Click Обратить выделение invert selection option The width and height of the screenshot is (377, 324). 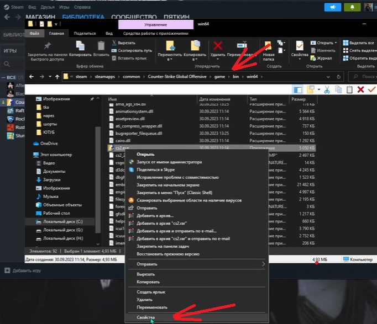[360, 58]
